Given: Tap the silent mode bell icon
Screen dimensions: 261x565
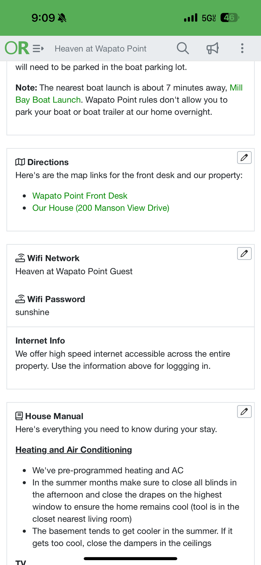Looking at the screenshot, I should [62, 18].
